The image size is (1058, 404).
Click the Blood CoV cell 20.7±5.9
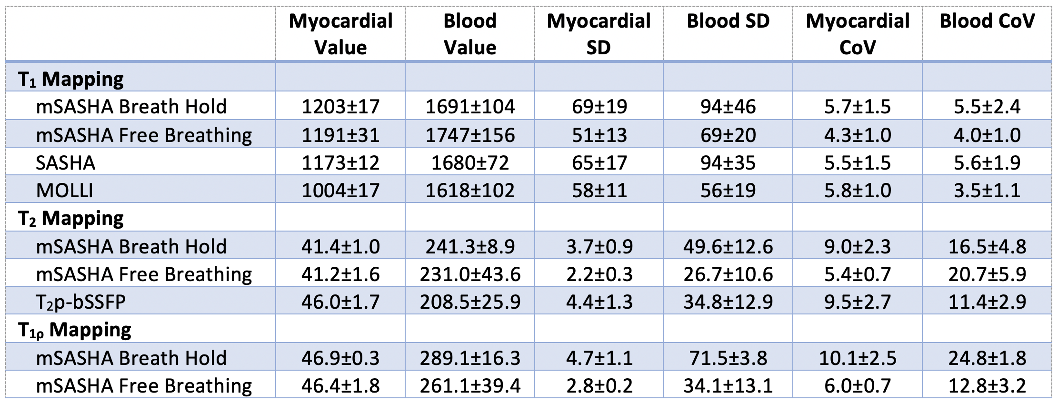(x=987, y=274)
